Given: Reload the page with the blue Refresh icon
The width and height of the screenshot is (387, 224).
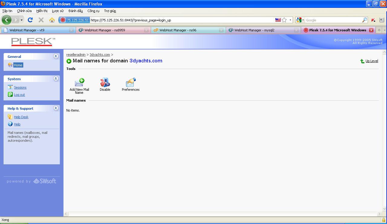Looking at the screenshot, I should pos(30,20).
